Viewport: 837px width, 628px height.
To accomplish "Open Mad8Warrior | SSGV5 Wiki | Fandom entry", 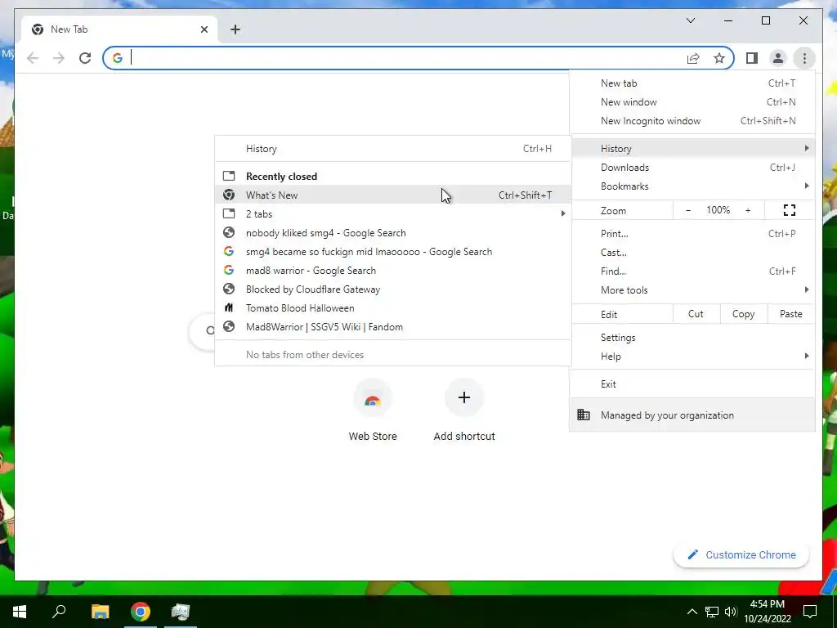I will click(x=393, y=327).
